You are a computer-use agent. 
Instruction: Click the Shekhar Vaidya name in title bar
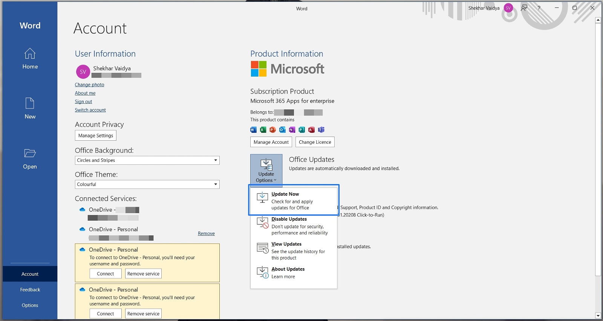click(484, 8)
